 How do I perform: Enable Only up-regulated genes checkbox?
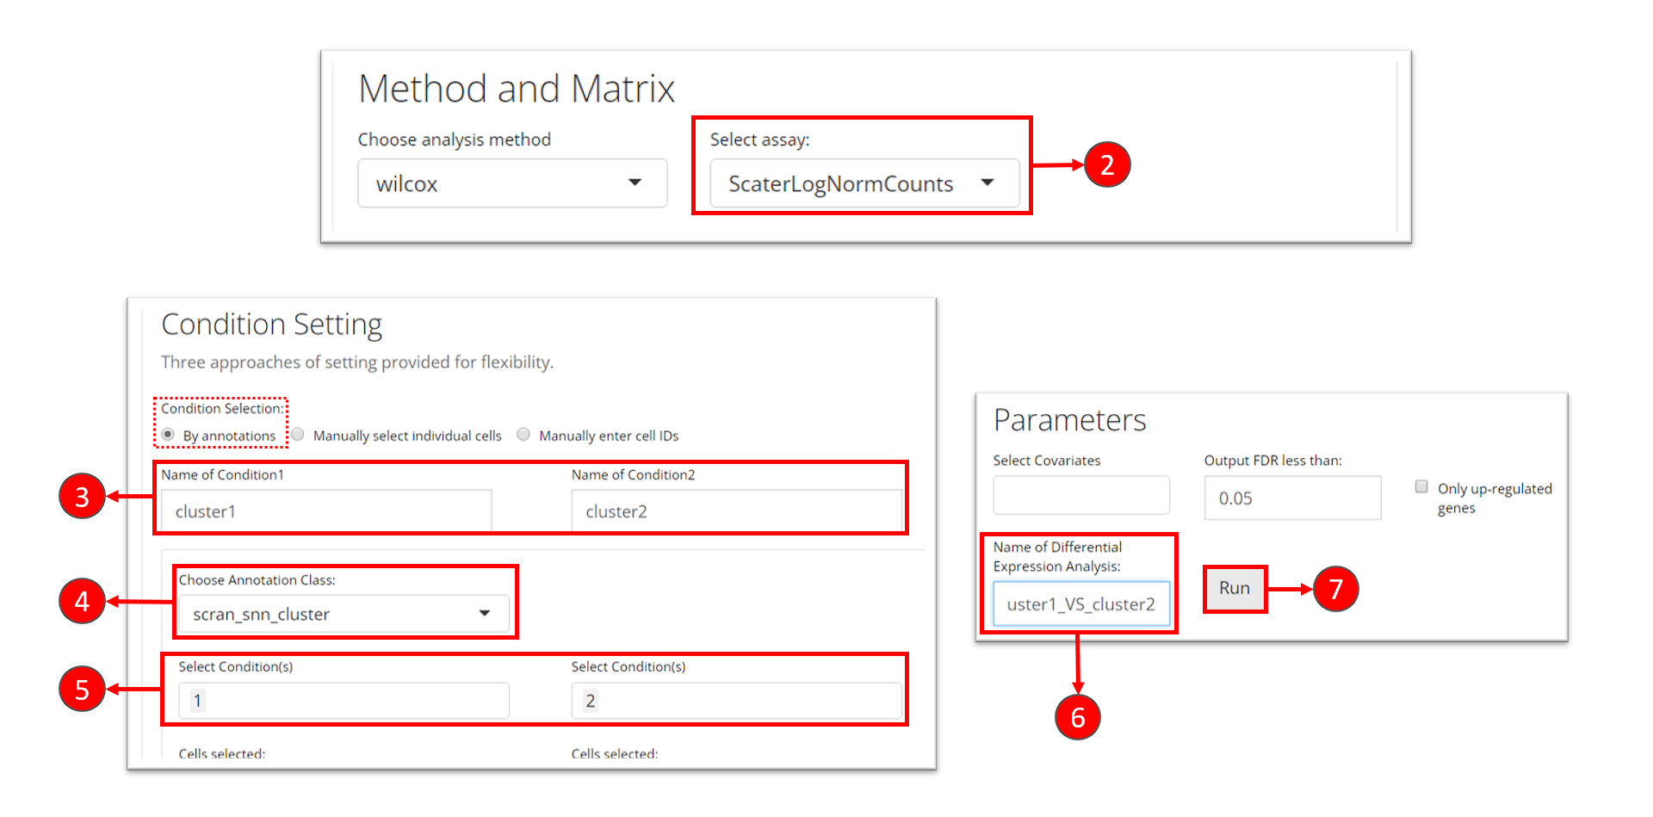point(1421,487)
